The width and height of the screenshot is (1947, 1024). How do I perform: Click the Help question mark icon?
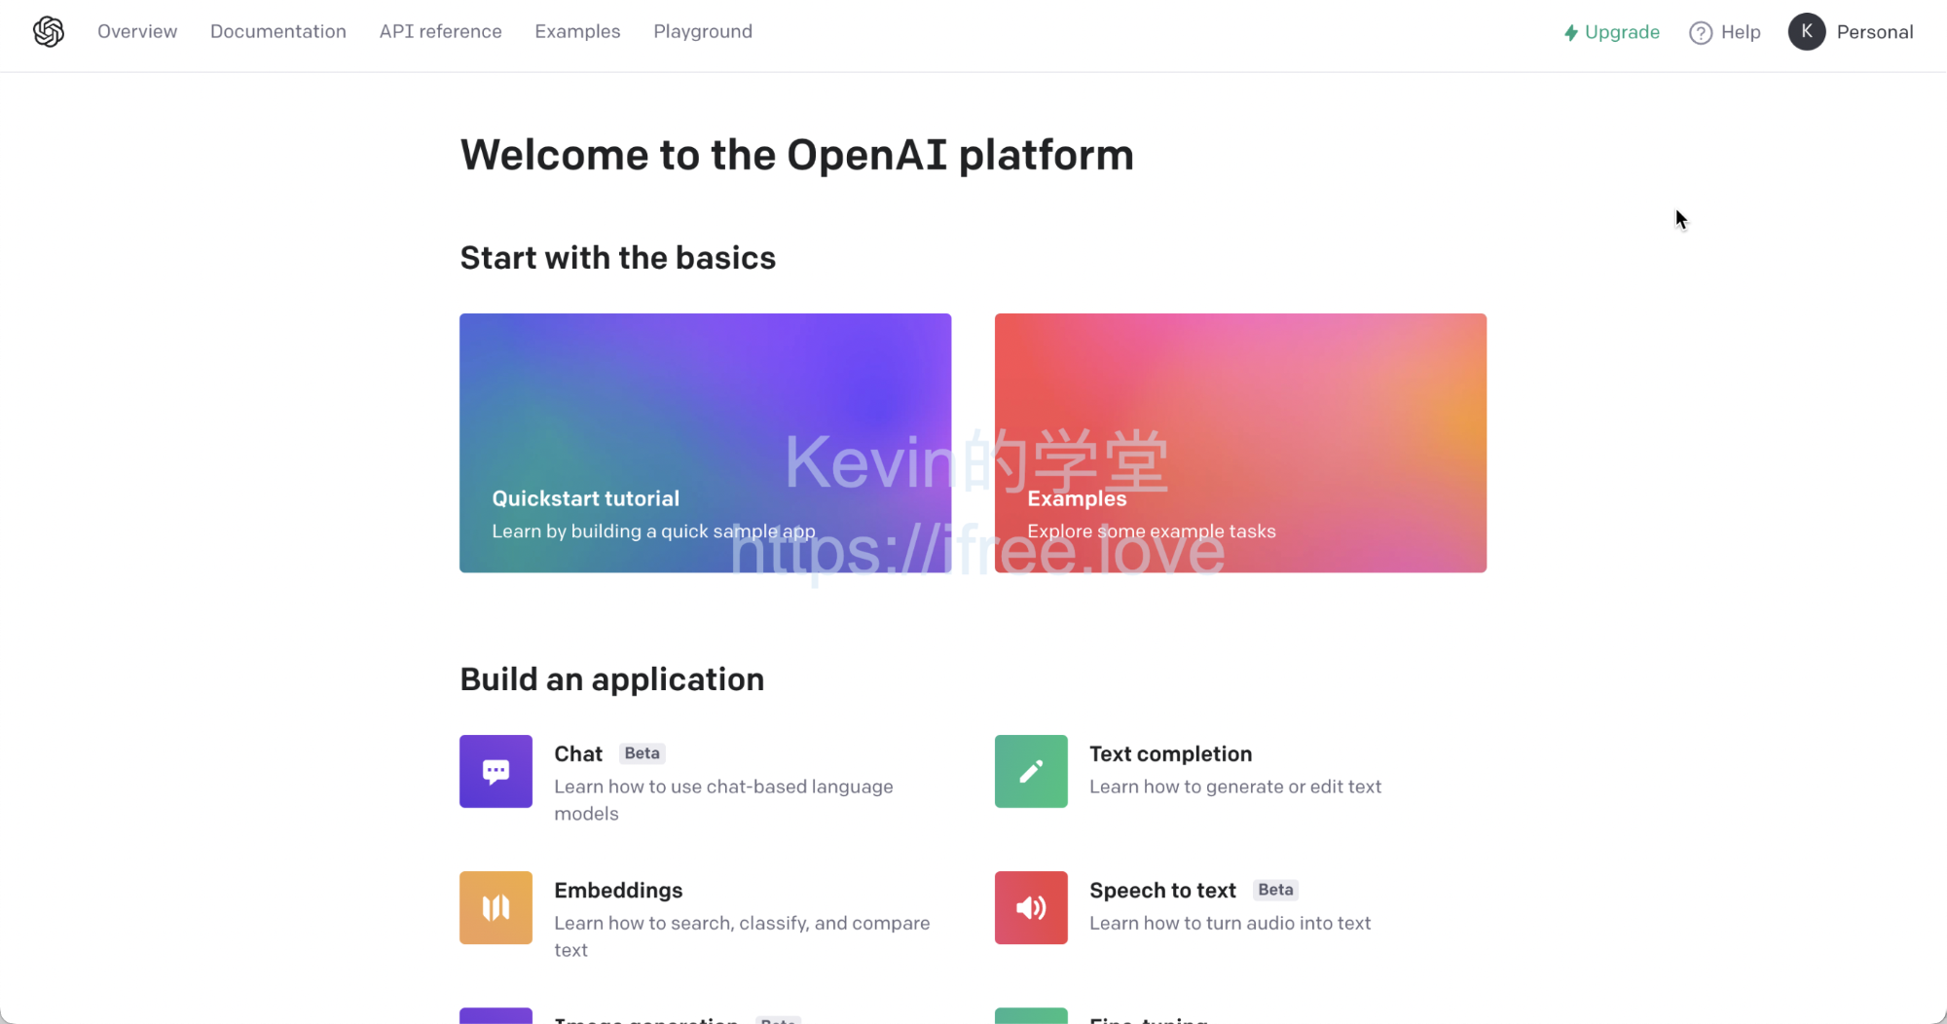(1701, 33)
